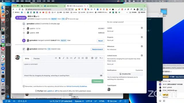Open the Chrome menu in the menu bar
184x103 pixels.
[x=7, y=1]
